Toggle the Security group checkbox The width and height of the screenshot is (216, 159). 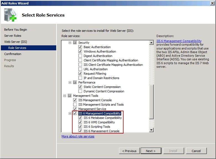click(x=75, y=43)
